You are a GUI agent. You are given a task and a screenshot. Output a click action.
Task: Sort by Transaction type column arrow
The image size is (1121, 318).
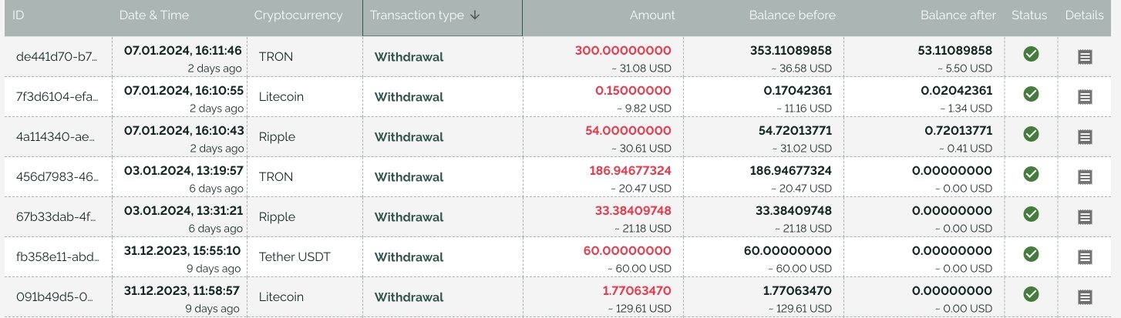coord(475,15)
